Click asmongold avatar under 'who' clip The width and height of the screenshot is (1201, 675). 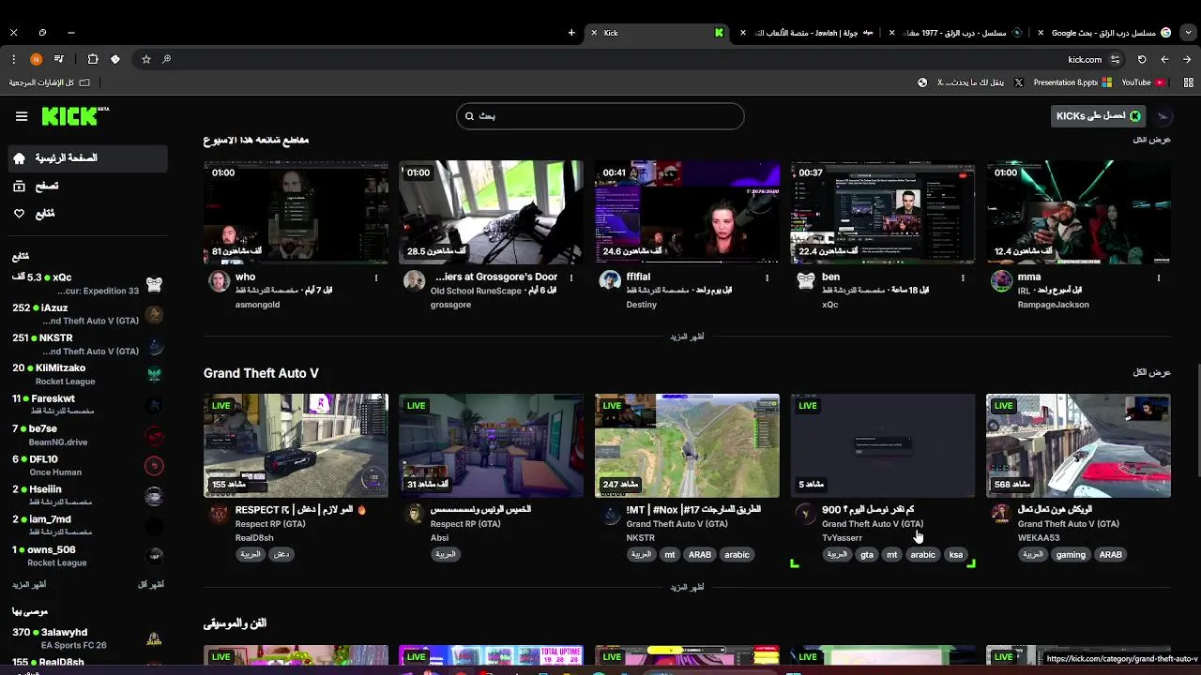(x=219, y=281)
